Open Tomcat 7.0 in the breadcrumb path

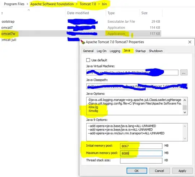[88, 4]
